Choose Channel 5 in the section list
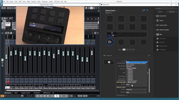Screen dimensions: 179x100 point(136,75)
